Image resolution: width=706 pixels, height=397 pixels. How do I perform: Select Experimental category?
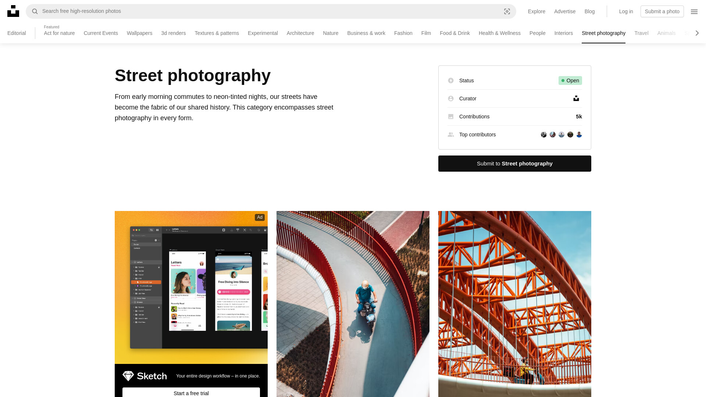pyautogui.click(x=263, y=33)
